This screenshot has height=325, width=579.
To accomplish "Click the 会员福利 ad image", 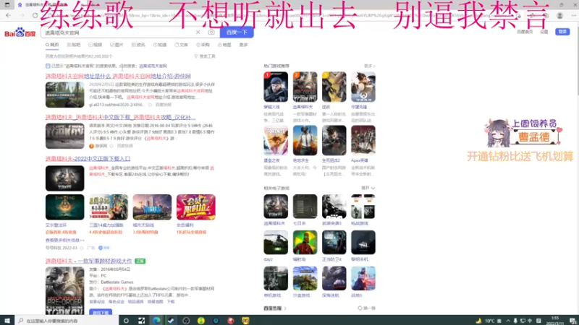I will [196, 207].
